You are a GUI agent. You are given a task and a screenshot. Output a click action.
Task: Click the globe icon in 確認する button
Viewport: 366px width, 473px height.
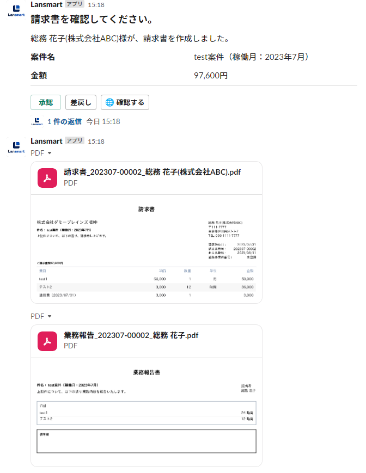pos(109,102)
